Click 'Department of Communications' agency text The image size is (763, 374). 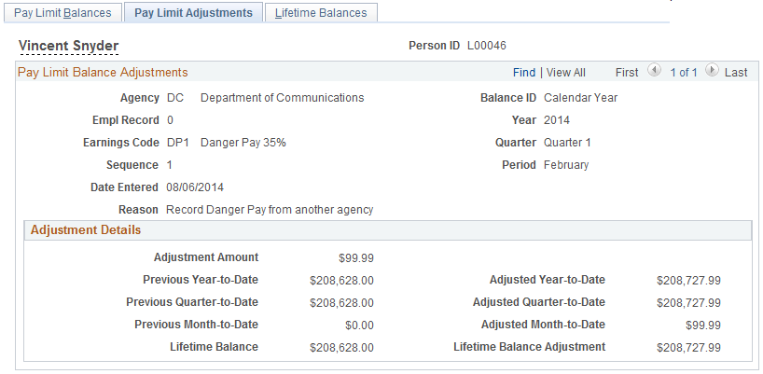(283, 98)
